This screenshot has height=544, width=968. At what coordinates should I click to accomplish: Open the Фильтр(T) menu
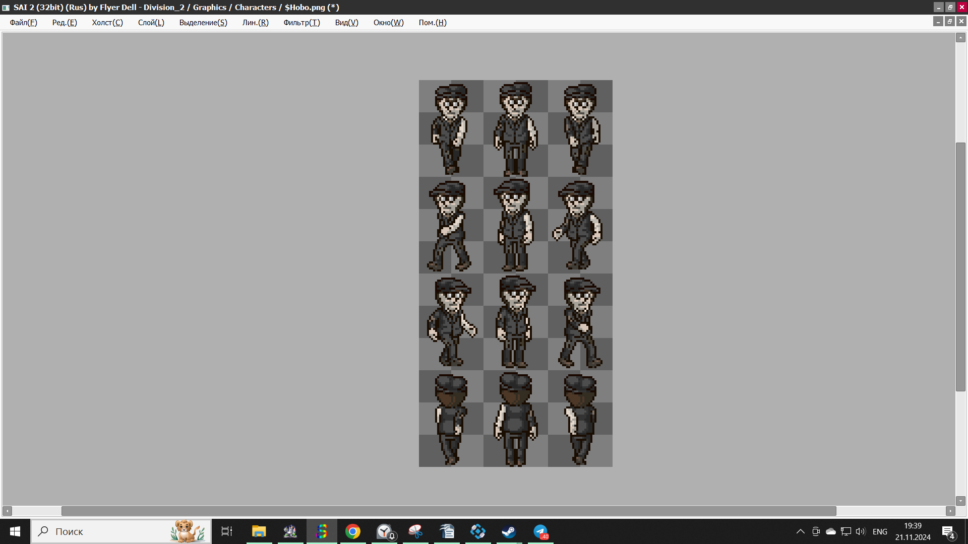tap(301, 23)
